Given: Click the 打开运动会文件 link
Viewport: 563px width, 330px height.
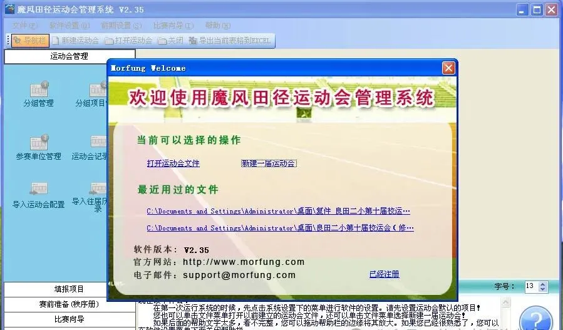Looking at the screenshot, I should [x=173, y=163].
